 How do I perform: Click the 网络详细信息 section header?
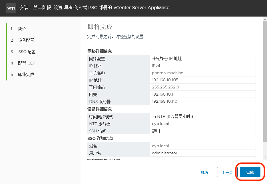tap(99, 51)
